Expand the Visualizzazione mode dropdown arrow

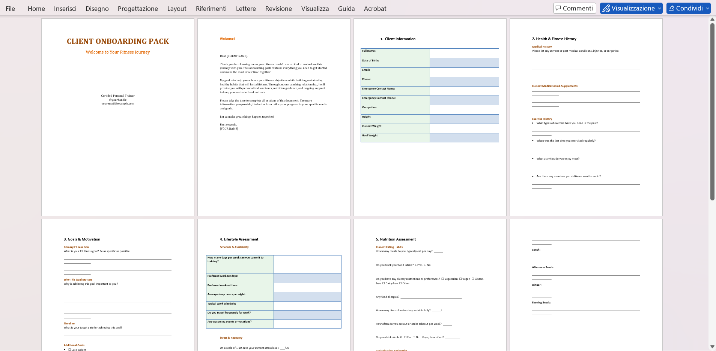click(x=659, y=8)
